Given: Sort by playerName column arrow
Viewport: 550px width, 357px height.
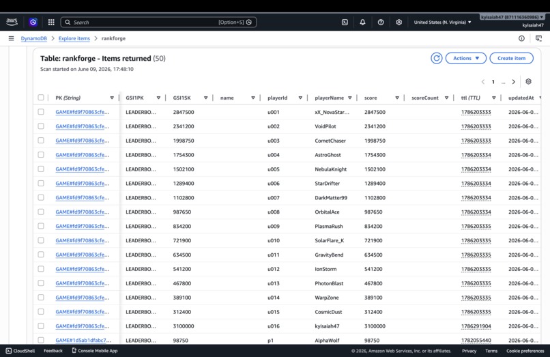Looking at the screenshot, I should pos(349,98).
